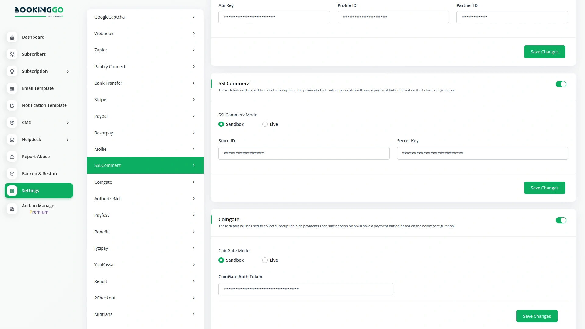
Task: Click the Dashboard home icon
Action: [x=12, y=37]
